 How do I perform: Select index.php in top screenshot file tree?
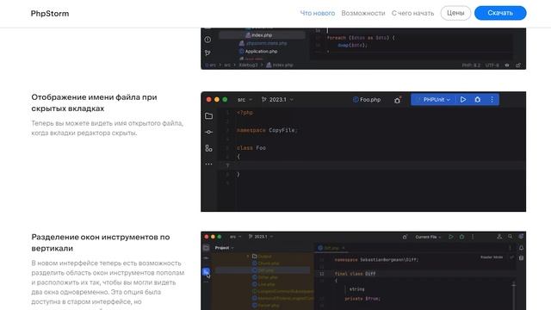[262, 35]
